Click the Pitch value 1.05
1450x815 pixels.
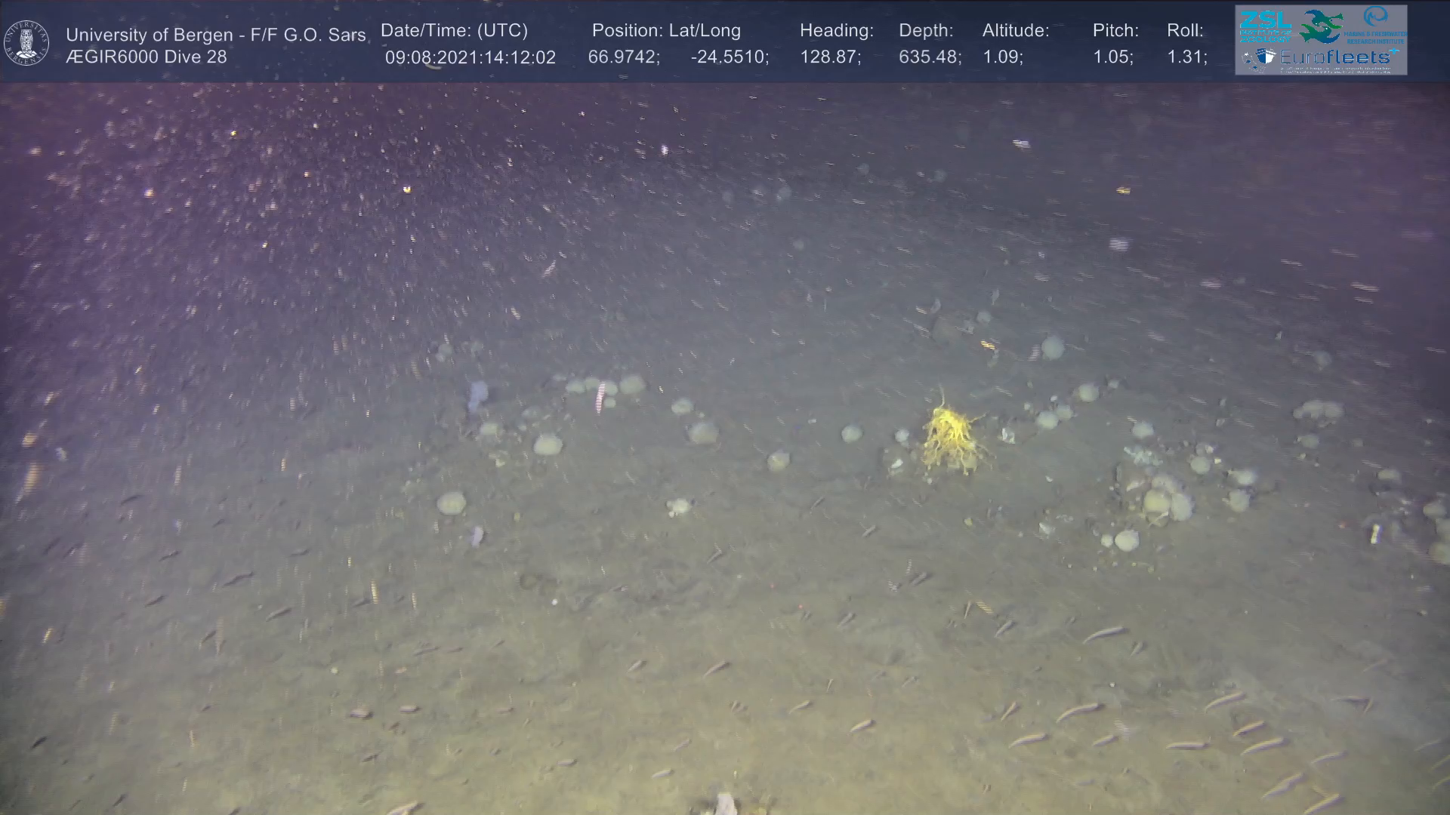pyautogui.click(x=1112, y=57)
